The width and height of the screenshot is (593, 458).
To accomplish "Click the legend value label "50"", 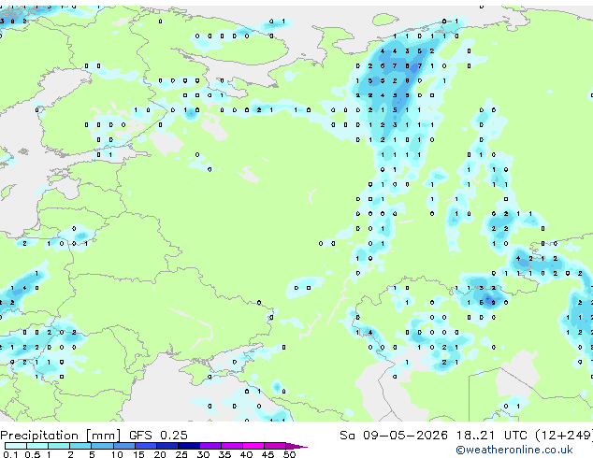I will click(289, 454).
